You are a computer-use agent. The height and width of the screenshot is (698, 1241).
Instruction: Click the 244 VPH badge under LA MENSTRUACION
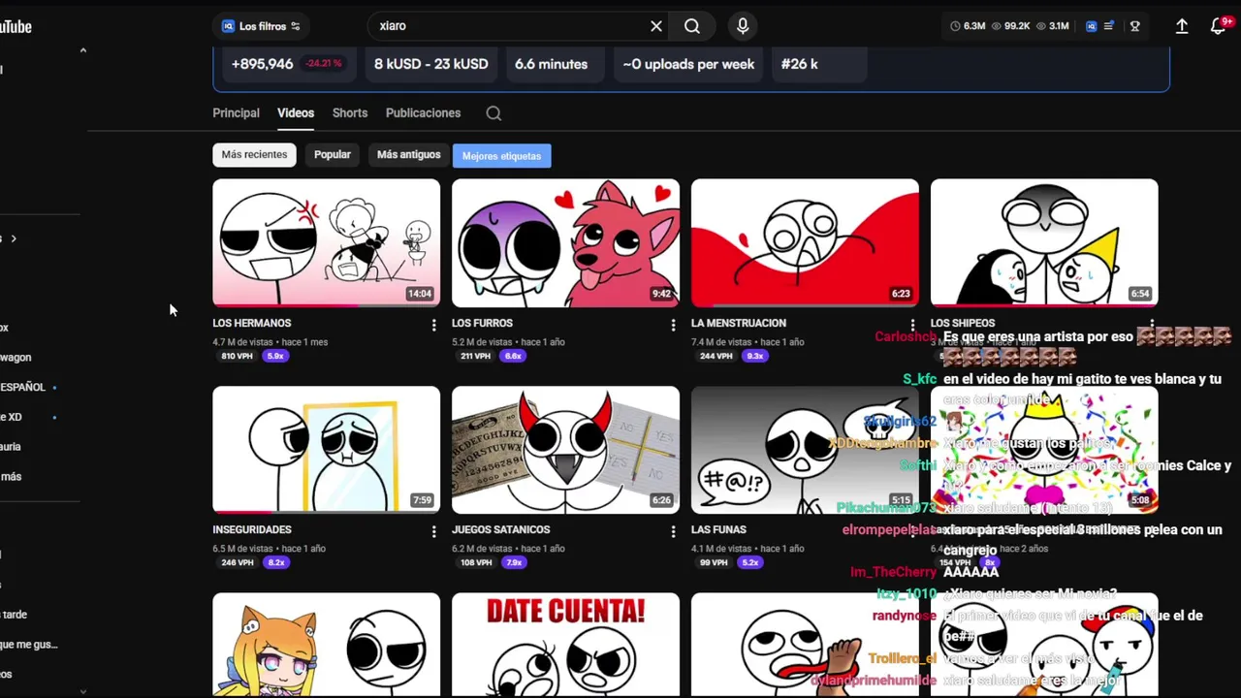coord(716,356)
